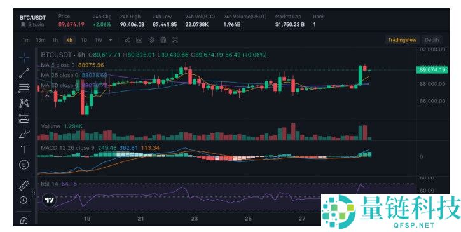
Task: Activate the zoom in tool
Action: [24, 201]
